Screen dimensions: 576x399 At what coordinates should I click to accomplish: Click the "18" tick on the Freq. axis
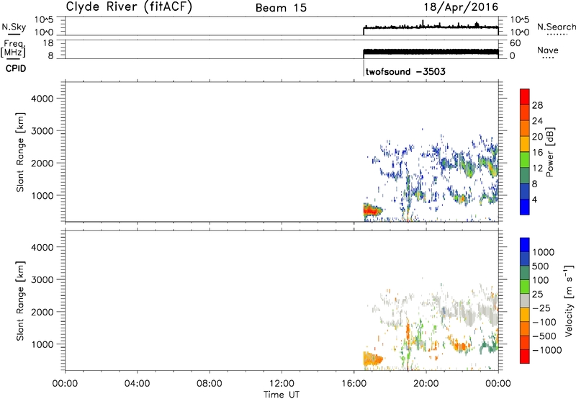(48, 43)
